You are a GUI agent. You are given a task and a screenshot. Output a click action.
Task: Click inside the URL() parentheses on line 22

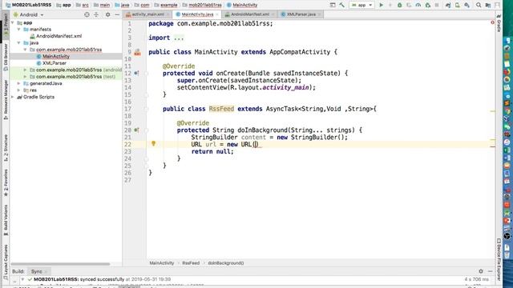tap(256, 144)
